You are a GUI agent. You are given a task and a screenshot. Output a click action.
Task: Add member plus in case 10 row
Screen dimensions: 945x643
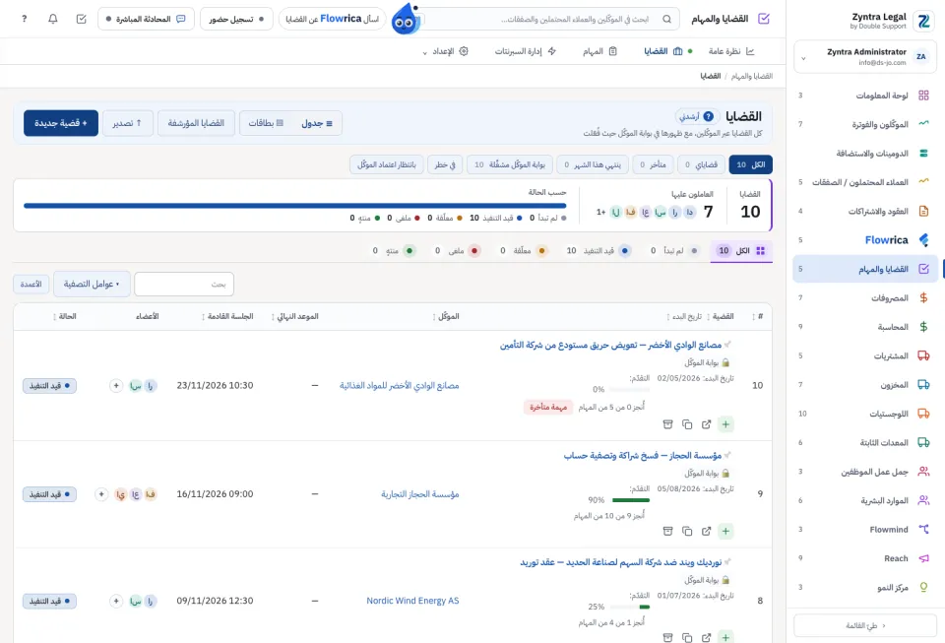[x=116, y=385]
